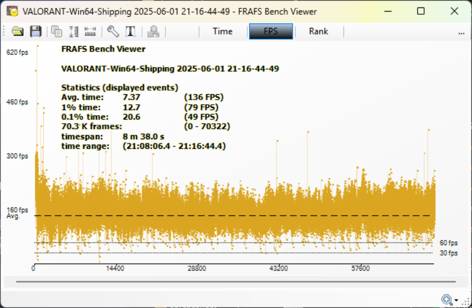The image size is (472, 308).
Task: Click the '60 fps' threshold label
Action: (448, 243)
